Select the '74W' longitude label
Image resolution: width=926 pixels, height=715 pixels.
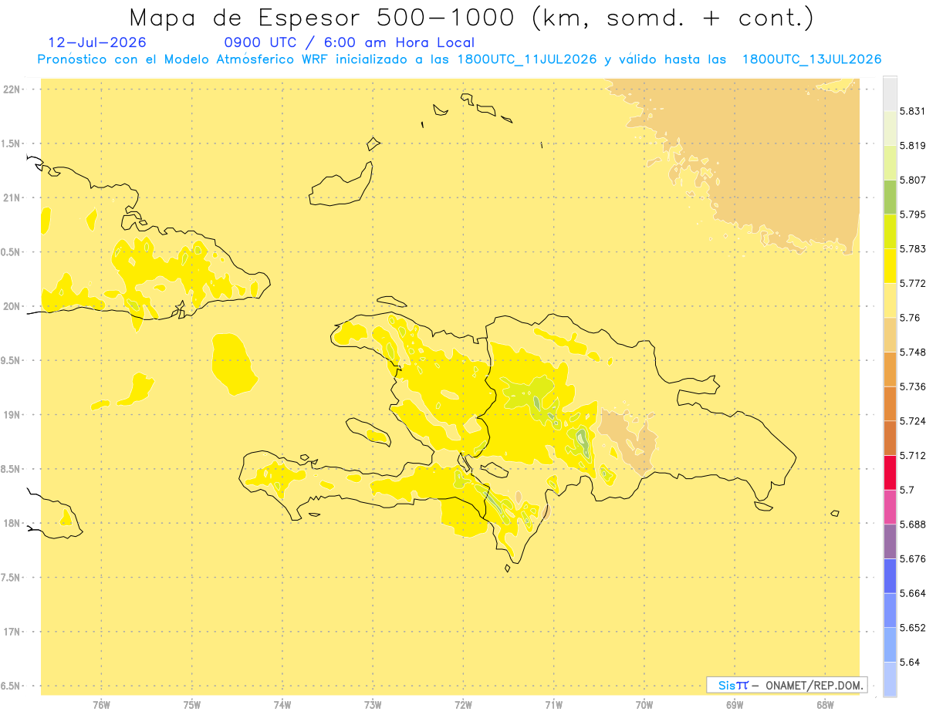click(x=282, y=705)
